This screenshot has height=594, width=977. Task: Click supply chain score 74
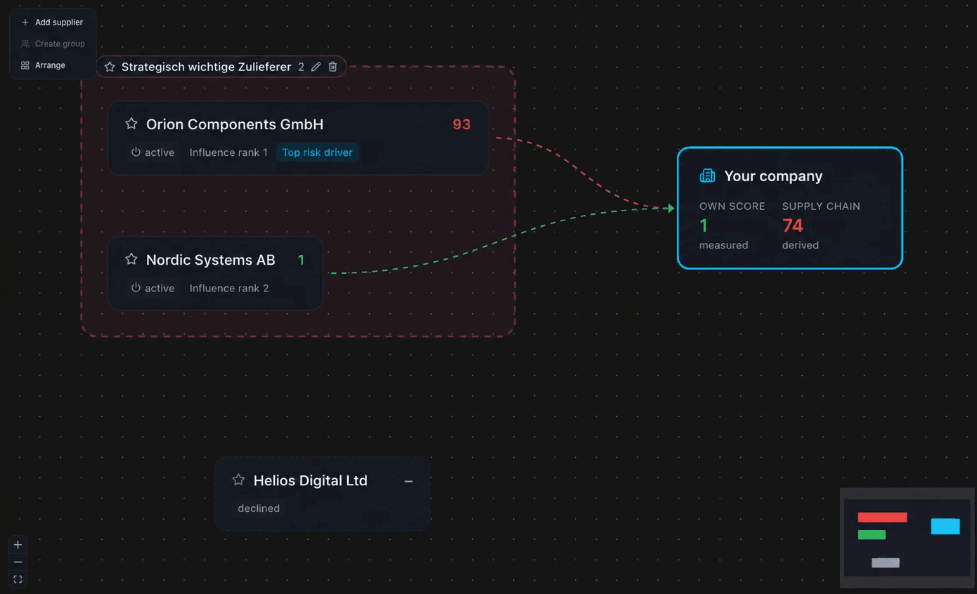[793, 225]
